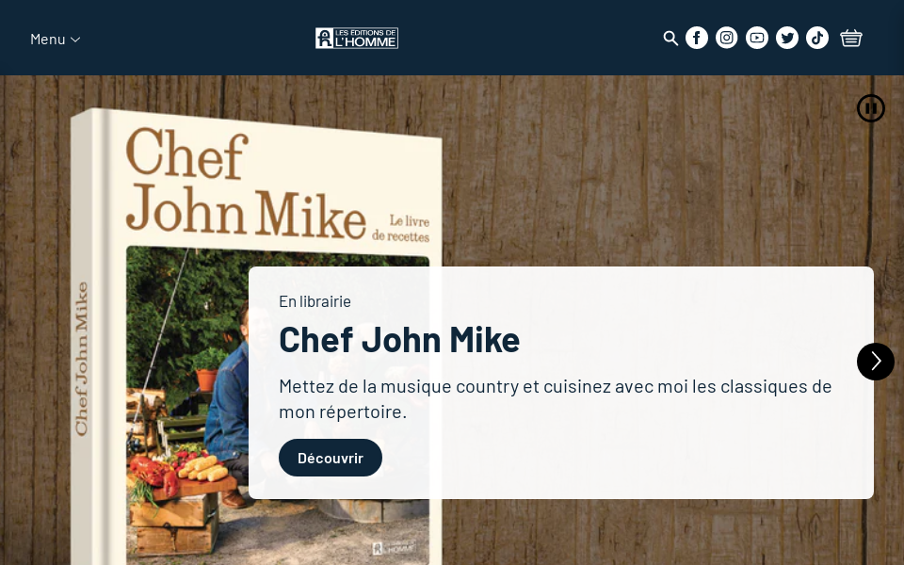Image resolution: width=904 pixels, height=565 pixels.
Task: Click 'Le livre de recettes' subtitle on cover
Action: click(x=401, y=229)
